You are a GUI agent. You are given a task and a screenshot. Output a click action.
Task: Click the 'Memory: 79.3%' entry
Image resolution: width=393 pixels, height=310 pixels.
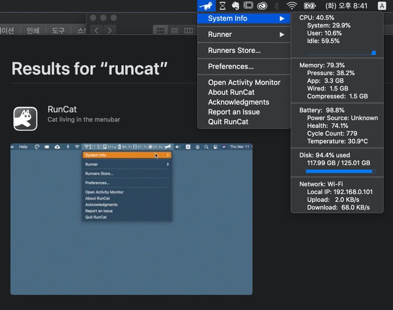[322, 65]
